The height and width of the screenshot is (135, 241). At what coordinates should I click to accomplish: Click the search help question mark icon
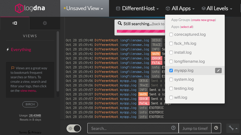coord(173,128)
